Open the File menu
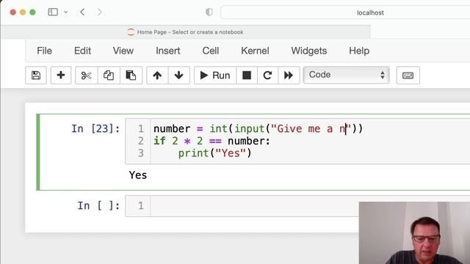Screen dimensions: 470x264 click(x=44, y=51)
